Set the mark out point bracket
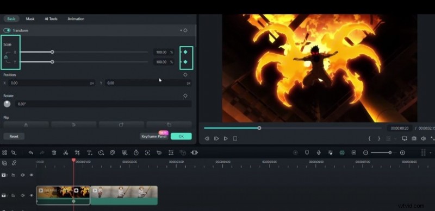The image size is (435, 211). [379, 138]
